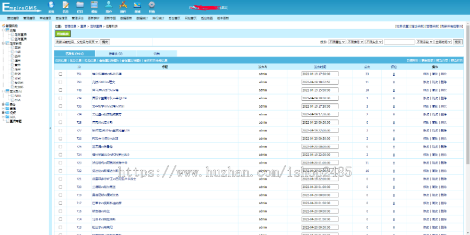The image size is (470, 235).
Task: Open the [增加采集] link
Action: pos(417,27)
